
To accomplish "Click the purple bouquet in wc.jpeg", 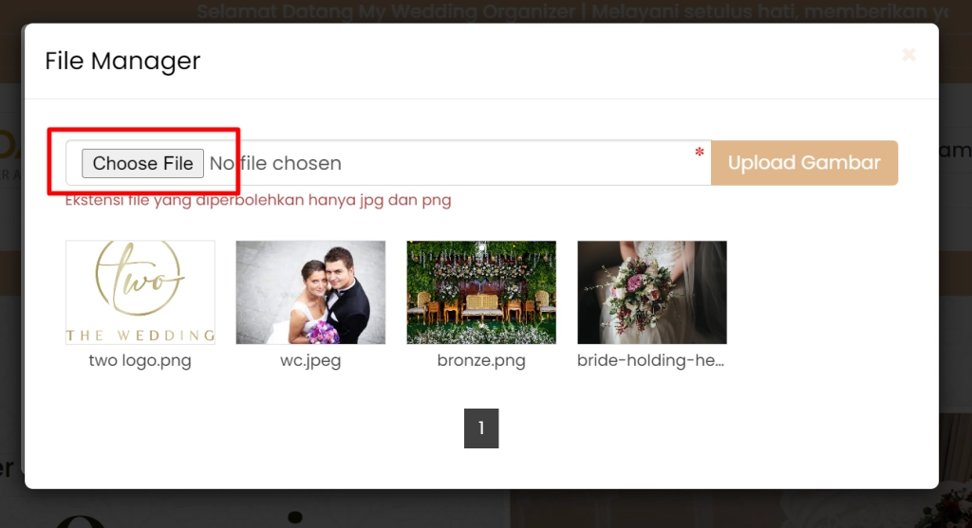I will point(326,332).
